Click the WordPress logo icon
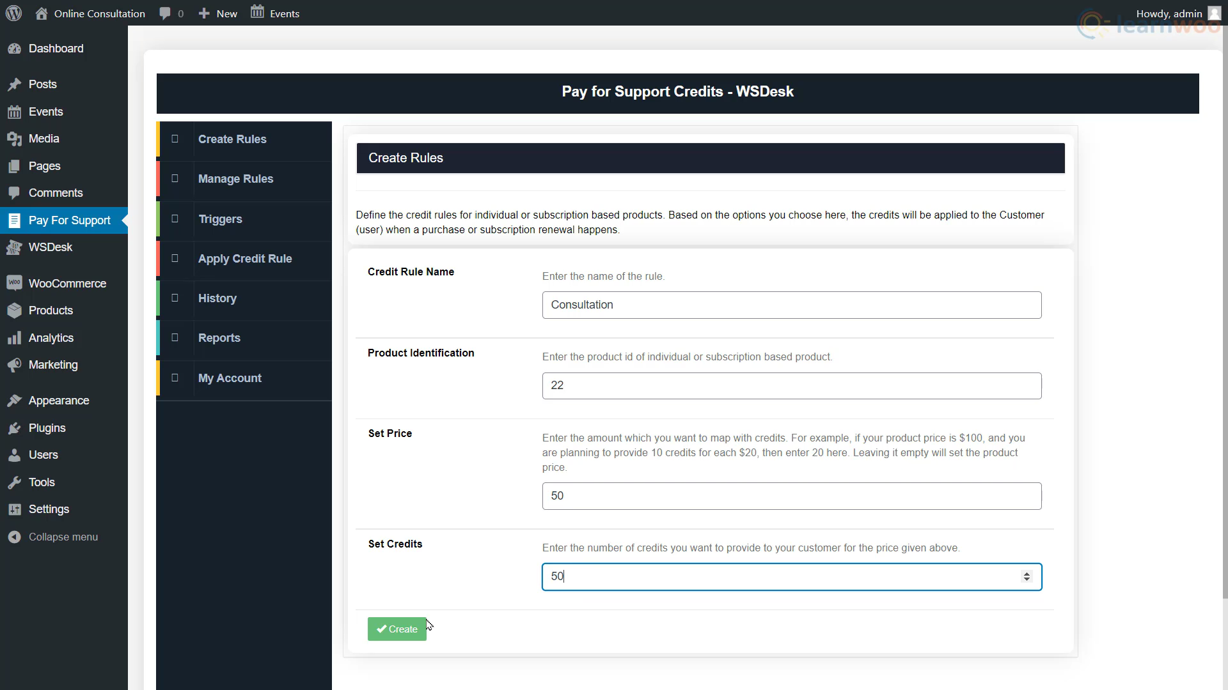 13,13
